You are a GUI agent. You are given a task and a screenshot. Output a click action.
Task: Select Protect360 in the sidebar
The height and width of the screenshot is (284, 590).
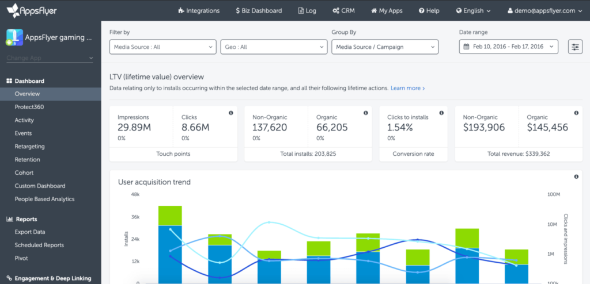[x=29, y=107]
